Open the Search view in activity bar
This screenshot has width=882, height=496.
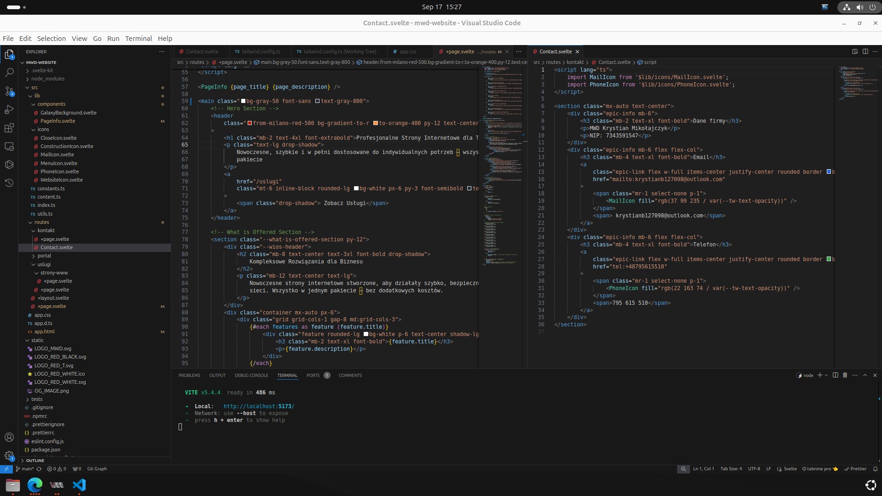point(9,73)
